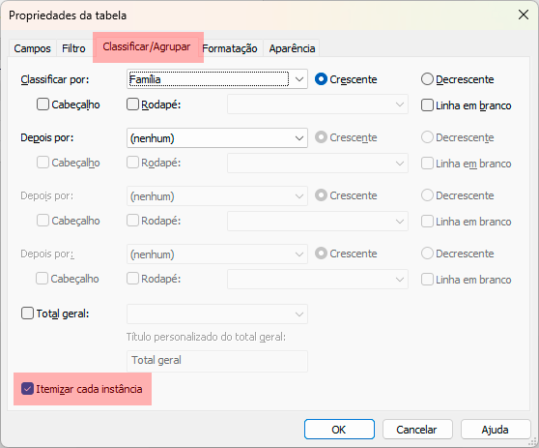Open the Filtro tab
This screenshot has width=539, height=448.
point(73,48)
